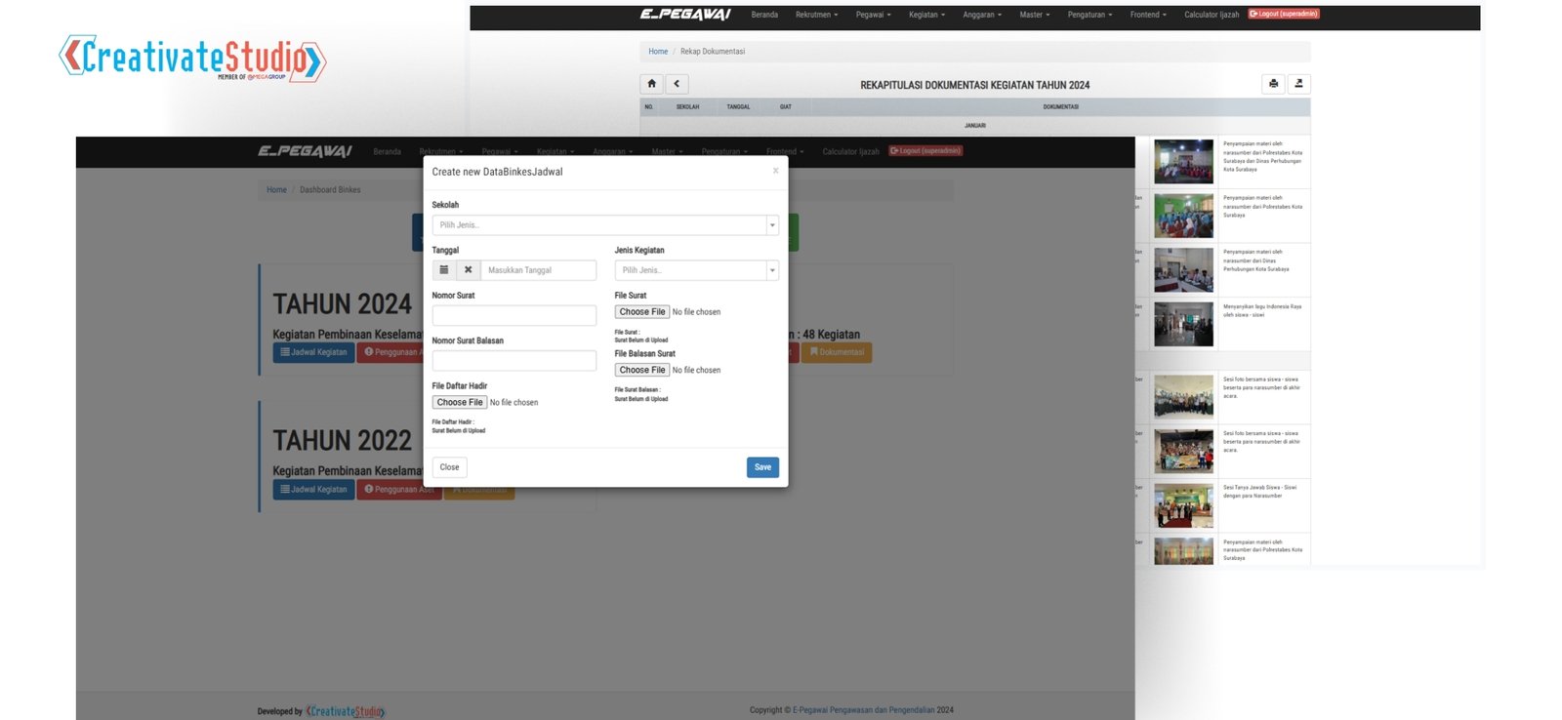Screen dimensions: 1562x720
Task: Click the home icon button in Rekap toolbar
Action: (651, 84)
